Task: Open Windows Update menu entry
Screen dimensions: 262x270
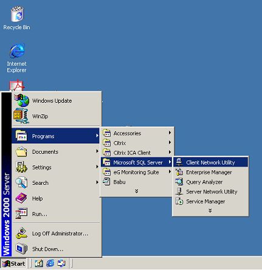Action: click(x=57, y=100)
